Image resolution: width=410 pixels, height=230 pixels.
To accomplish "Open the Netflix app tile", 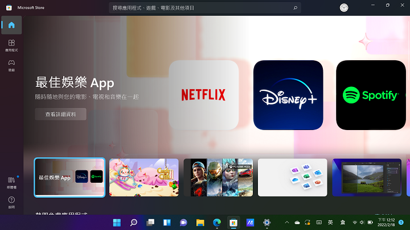I will click(204, 95).
